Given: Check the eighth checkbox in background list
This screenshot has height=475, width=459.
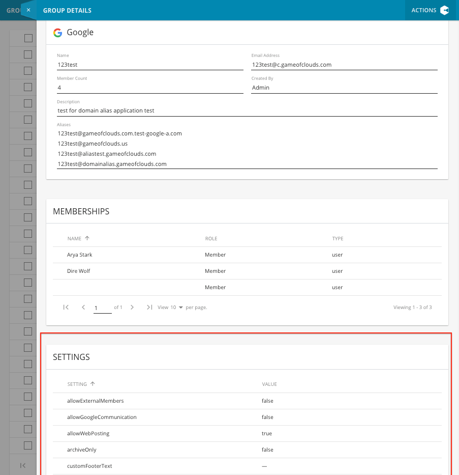Looking at the screenshot, I should 28,152.
